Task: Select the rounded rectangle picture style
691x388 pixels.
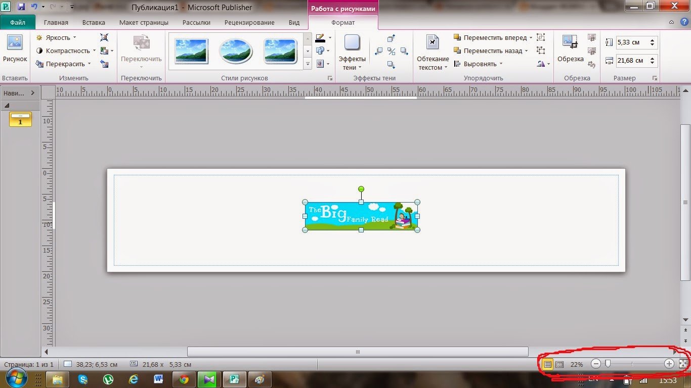Action: 280,51
